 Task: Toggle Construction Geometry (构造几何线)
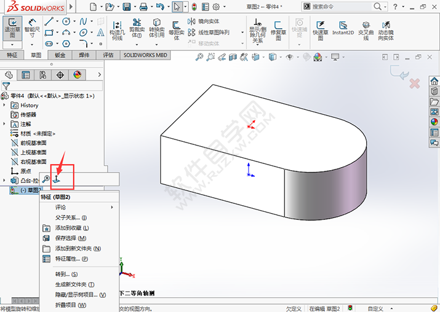(117, 30)
